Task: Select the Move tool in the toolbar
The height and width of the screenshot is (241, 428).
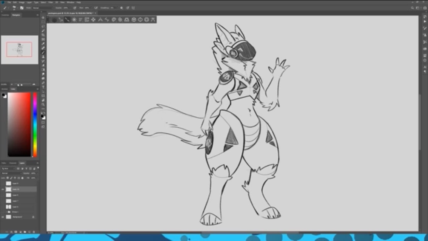Action: (43, 18)
